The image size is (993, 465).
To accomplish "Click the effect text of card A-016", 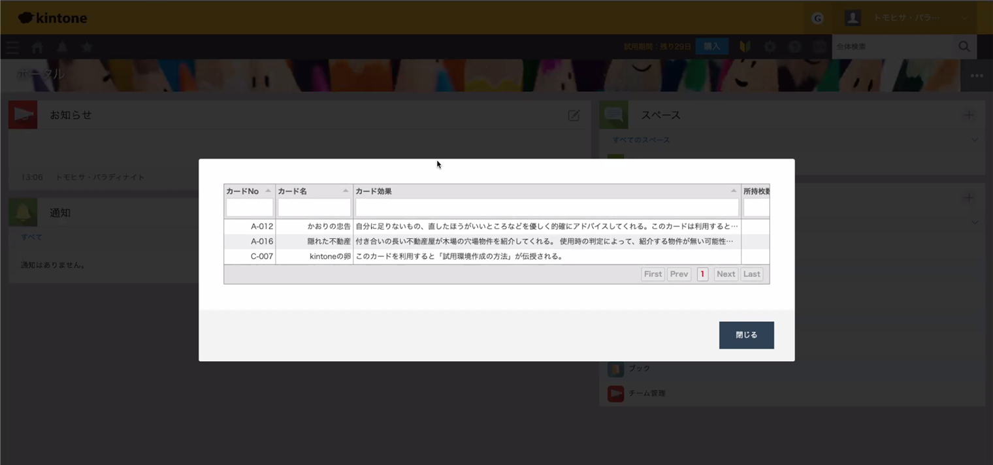I will pyautogui.click(x=544, y=242).
